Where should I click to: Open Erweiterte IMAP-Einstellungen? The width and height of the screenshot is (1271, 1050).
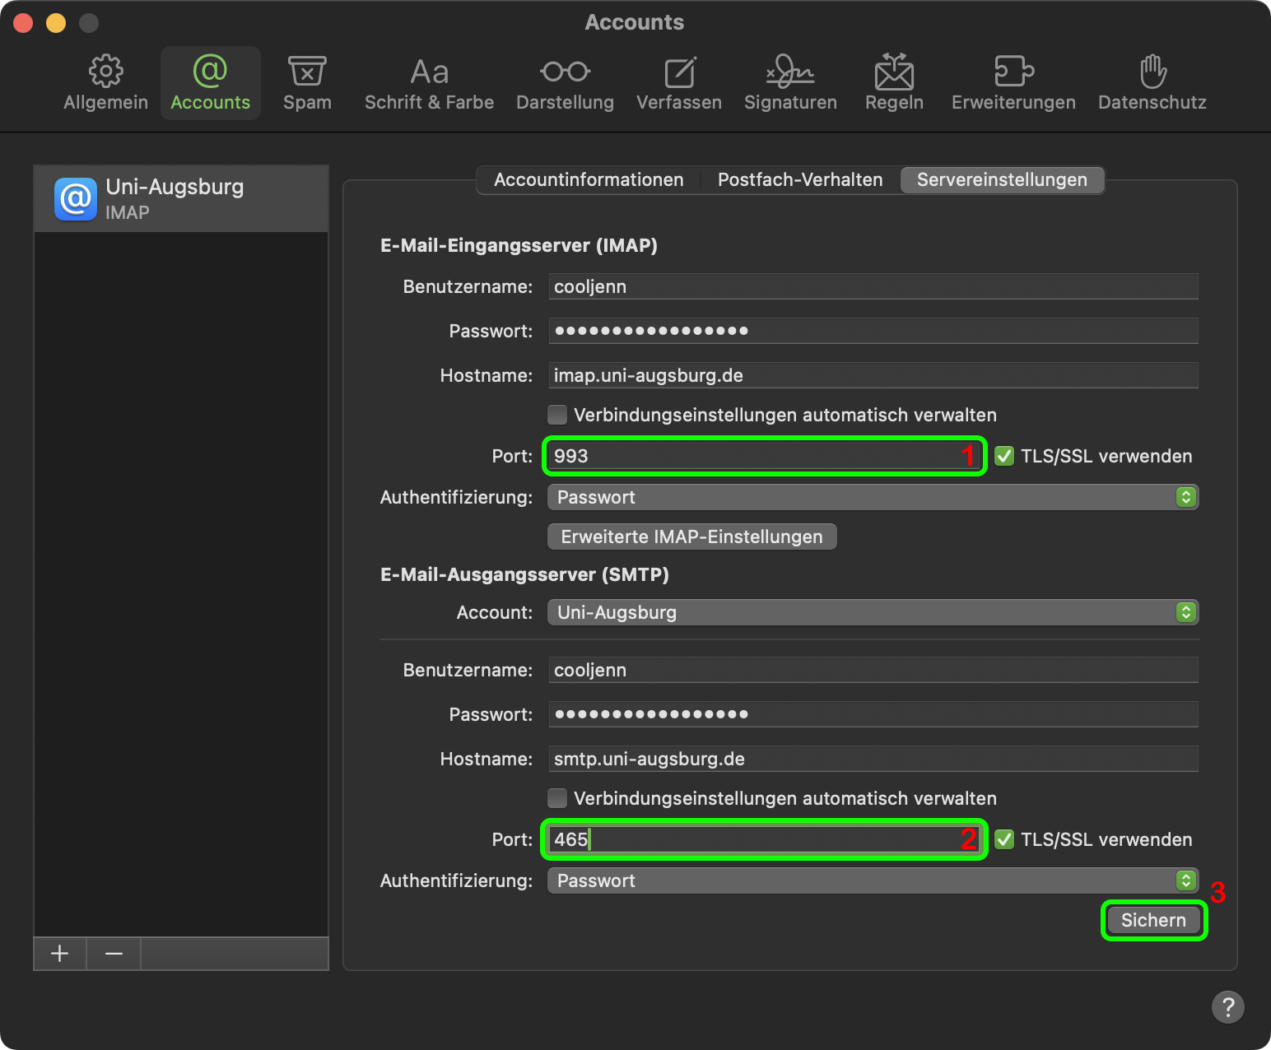[x=691, y=537]
